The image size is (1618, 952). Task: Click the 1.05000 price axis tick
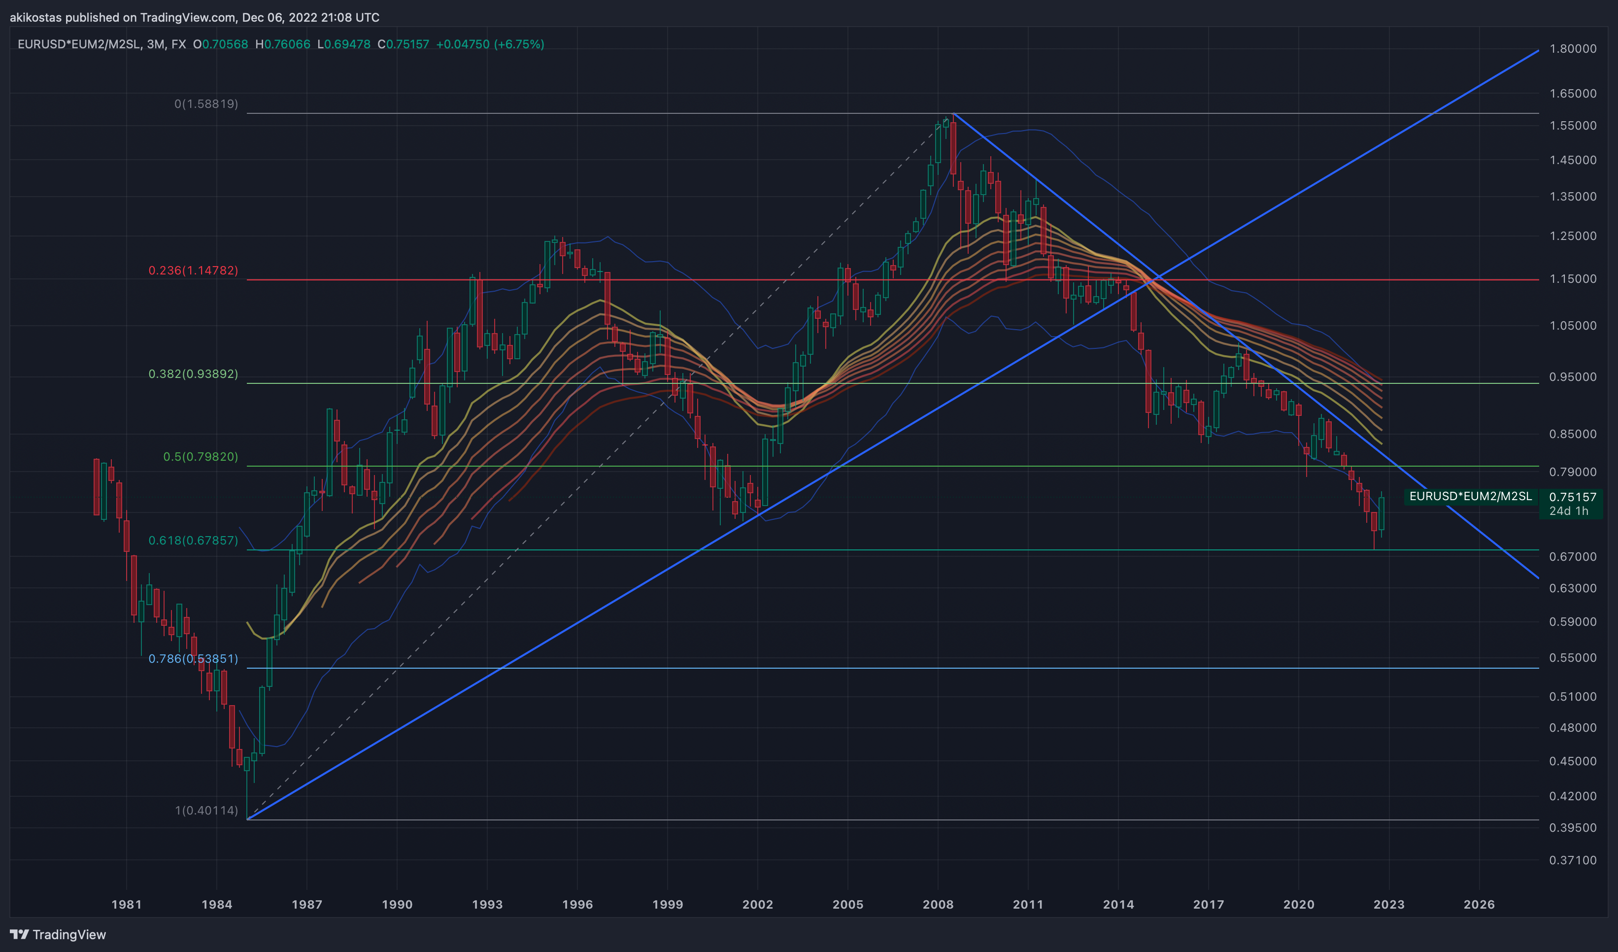1572,326
